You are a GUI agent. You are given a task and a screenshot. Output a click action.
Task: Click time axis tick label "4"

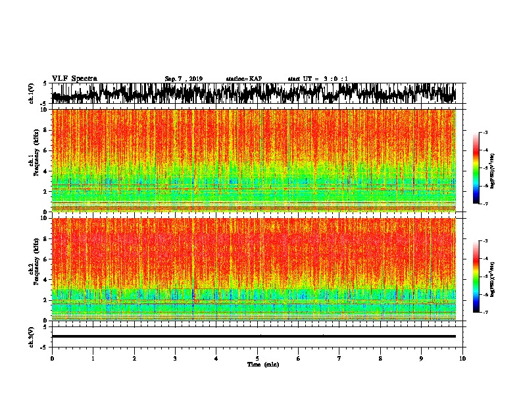point(216,359)
